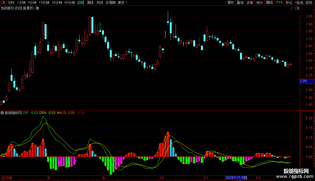Switch to 分时 intraday view

pyautogui.click(x=11, y=3)
